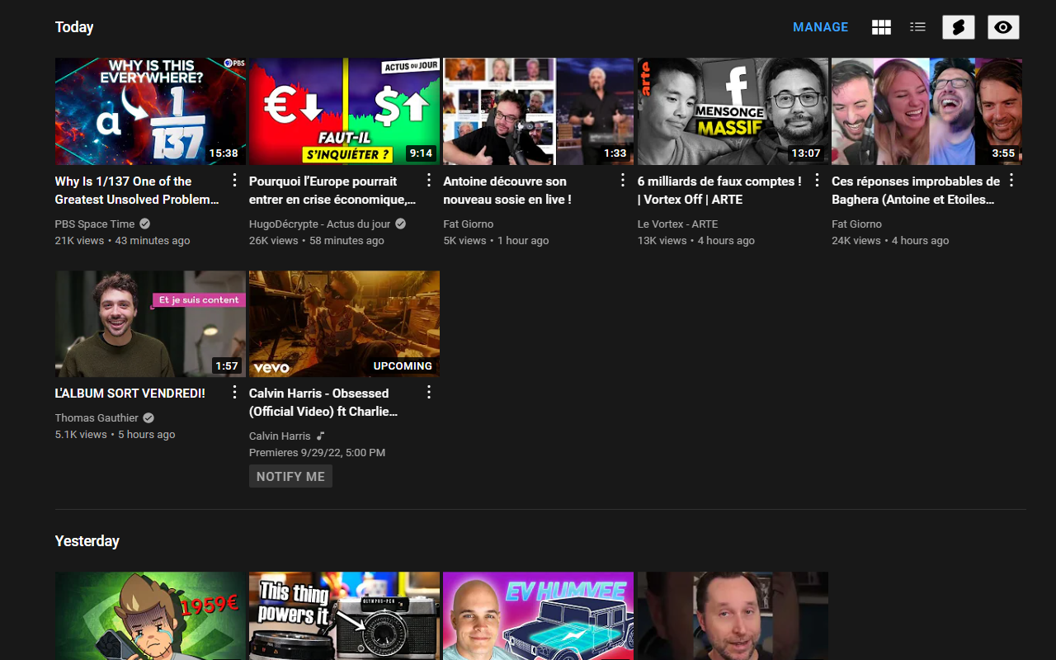The image size is (1056, 660).
Task: Click 'Premieres 9/29/22, 5:00 PM' text
Action: pos(317,453)
